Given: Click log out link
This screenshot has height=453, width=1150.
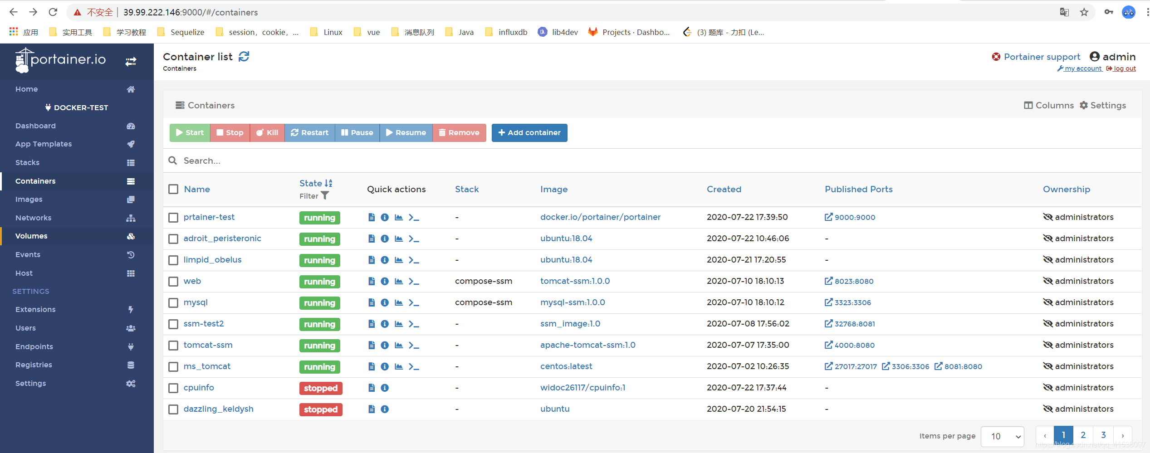Looking at the screenshot, I should (x=1121, y=68).
